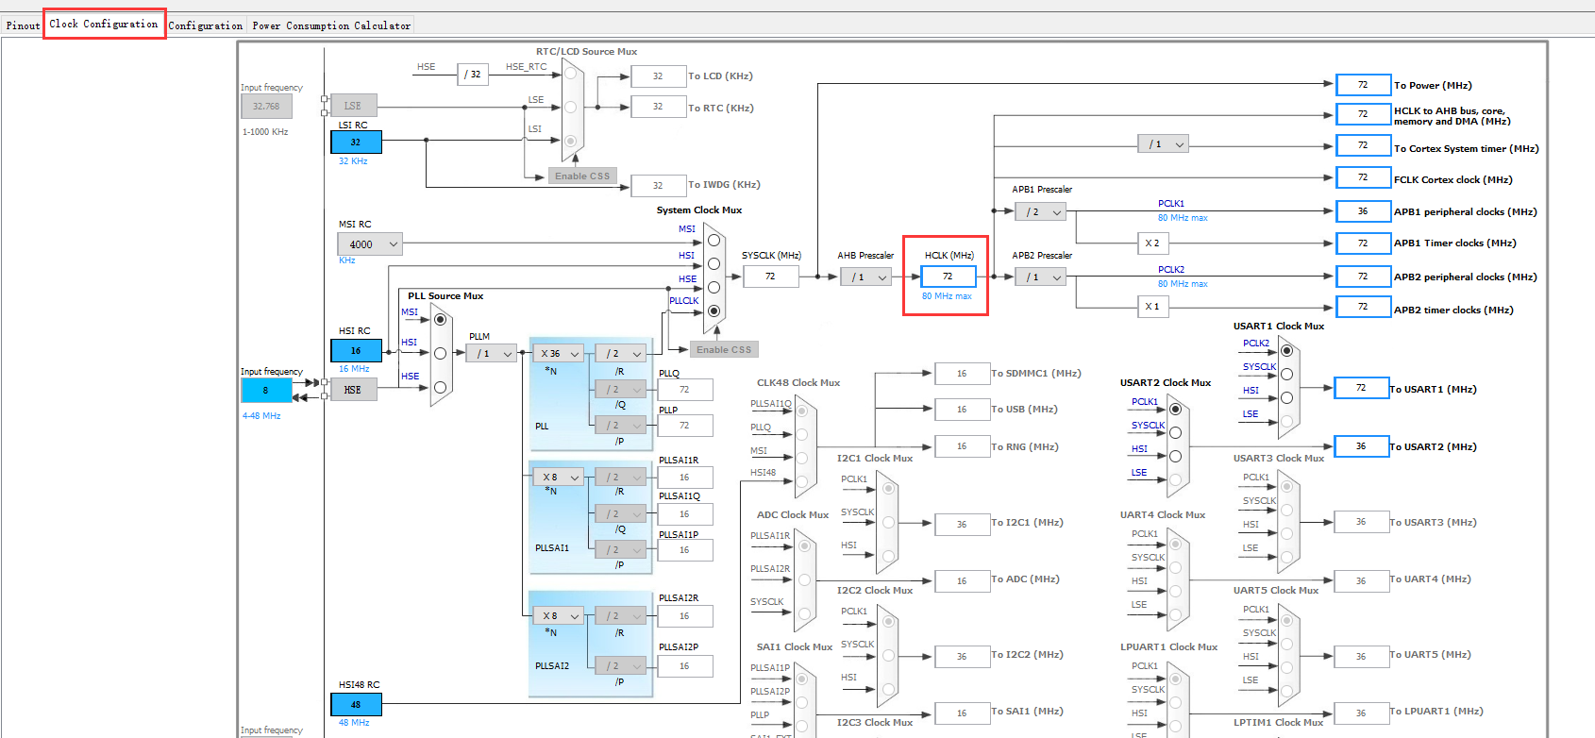The width and height of the screenshot is (1595, 738).
Task: Open the Power Consumption Calculator tab
Action: point(331,25)
